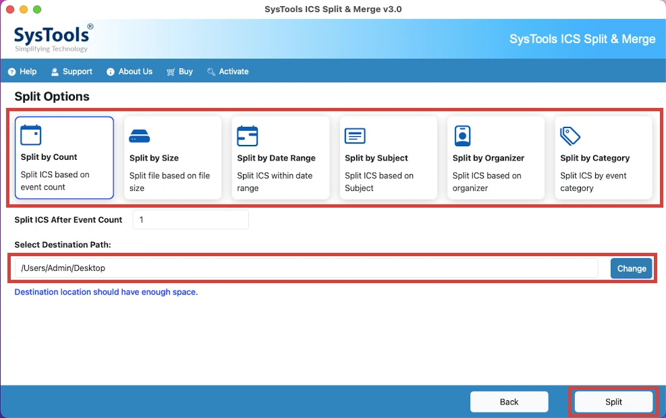Select the Split by Date Range title
Viewport: 666px width, 418px height.
[x=277, y=158]
